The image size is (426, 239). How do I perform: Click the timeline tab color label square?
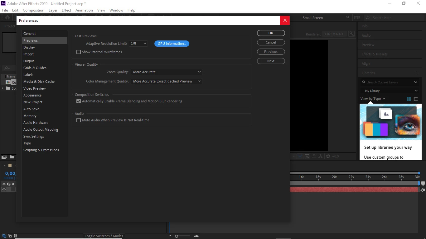click(10, 166)
